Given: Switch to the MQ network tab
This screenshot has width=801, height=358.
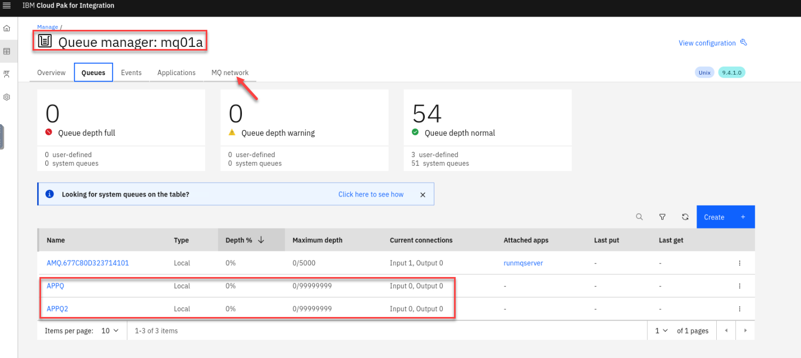Looking at the screenshot, I should click(x=230, y=73).
